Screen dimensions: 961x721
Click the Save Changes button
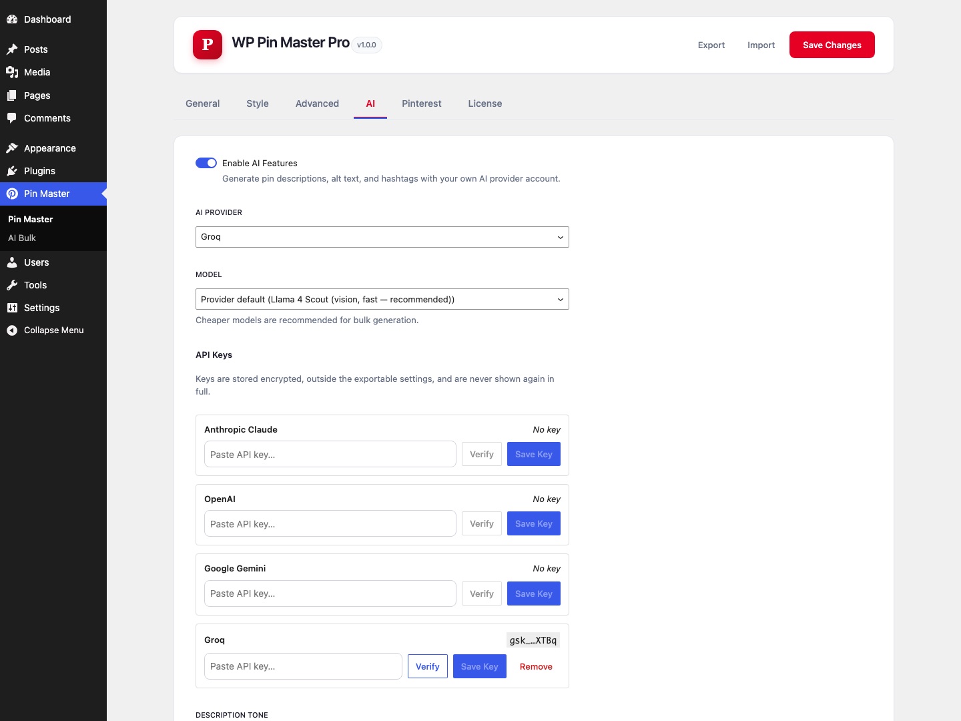pyautogui.click(x=832, y=45)
